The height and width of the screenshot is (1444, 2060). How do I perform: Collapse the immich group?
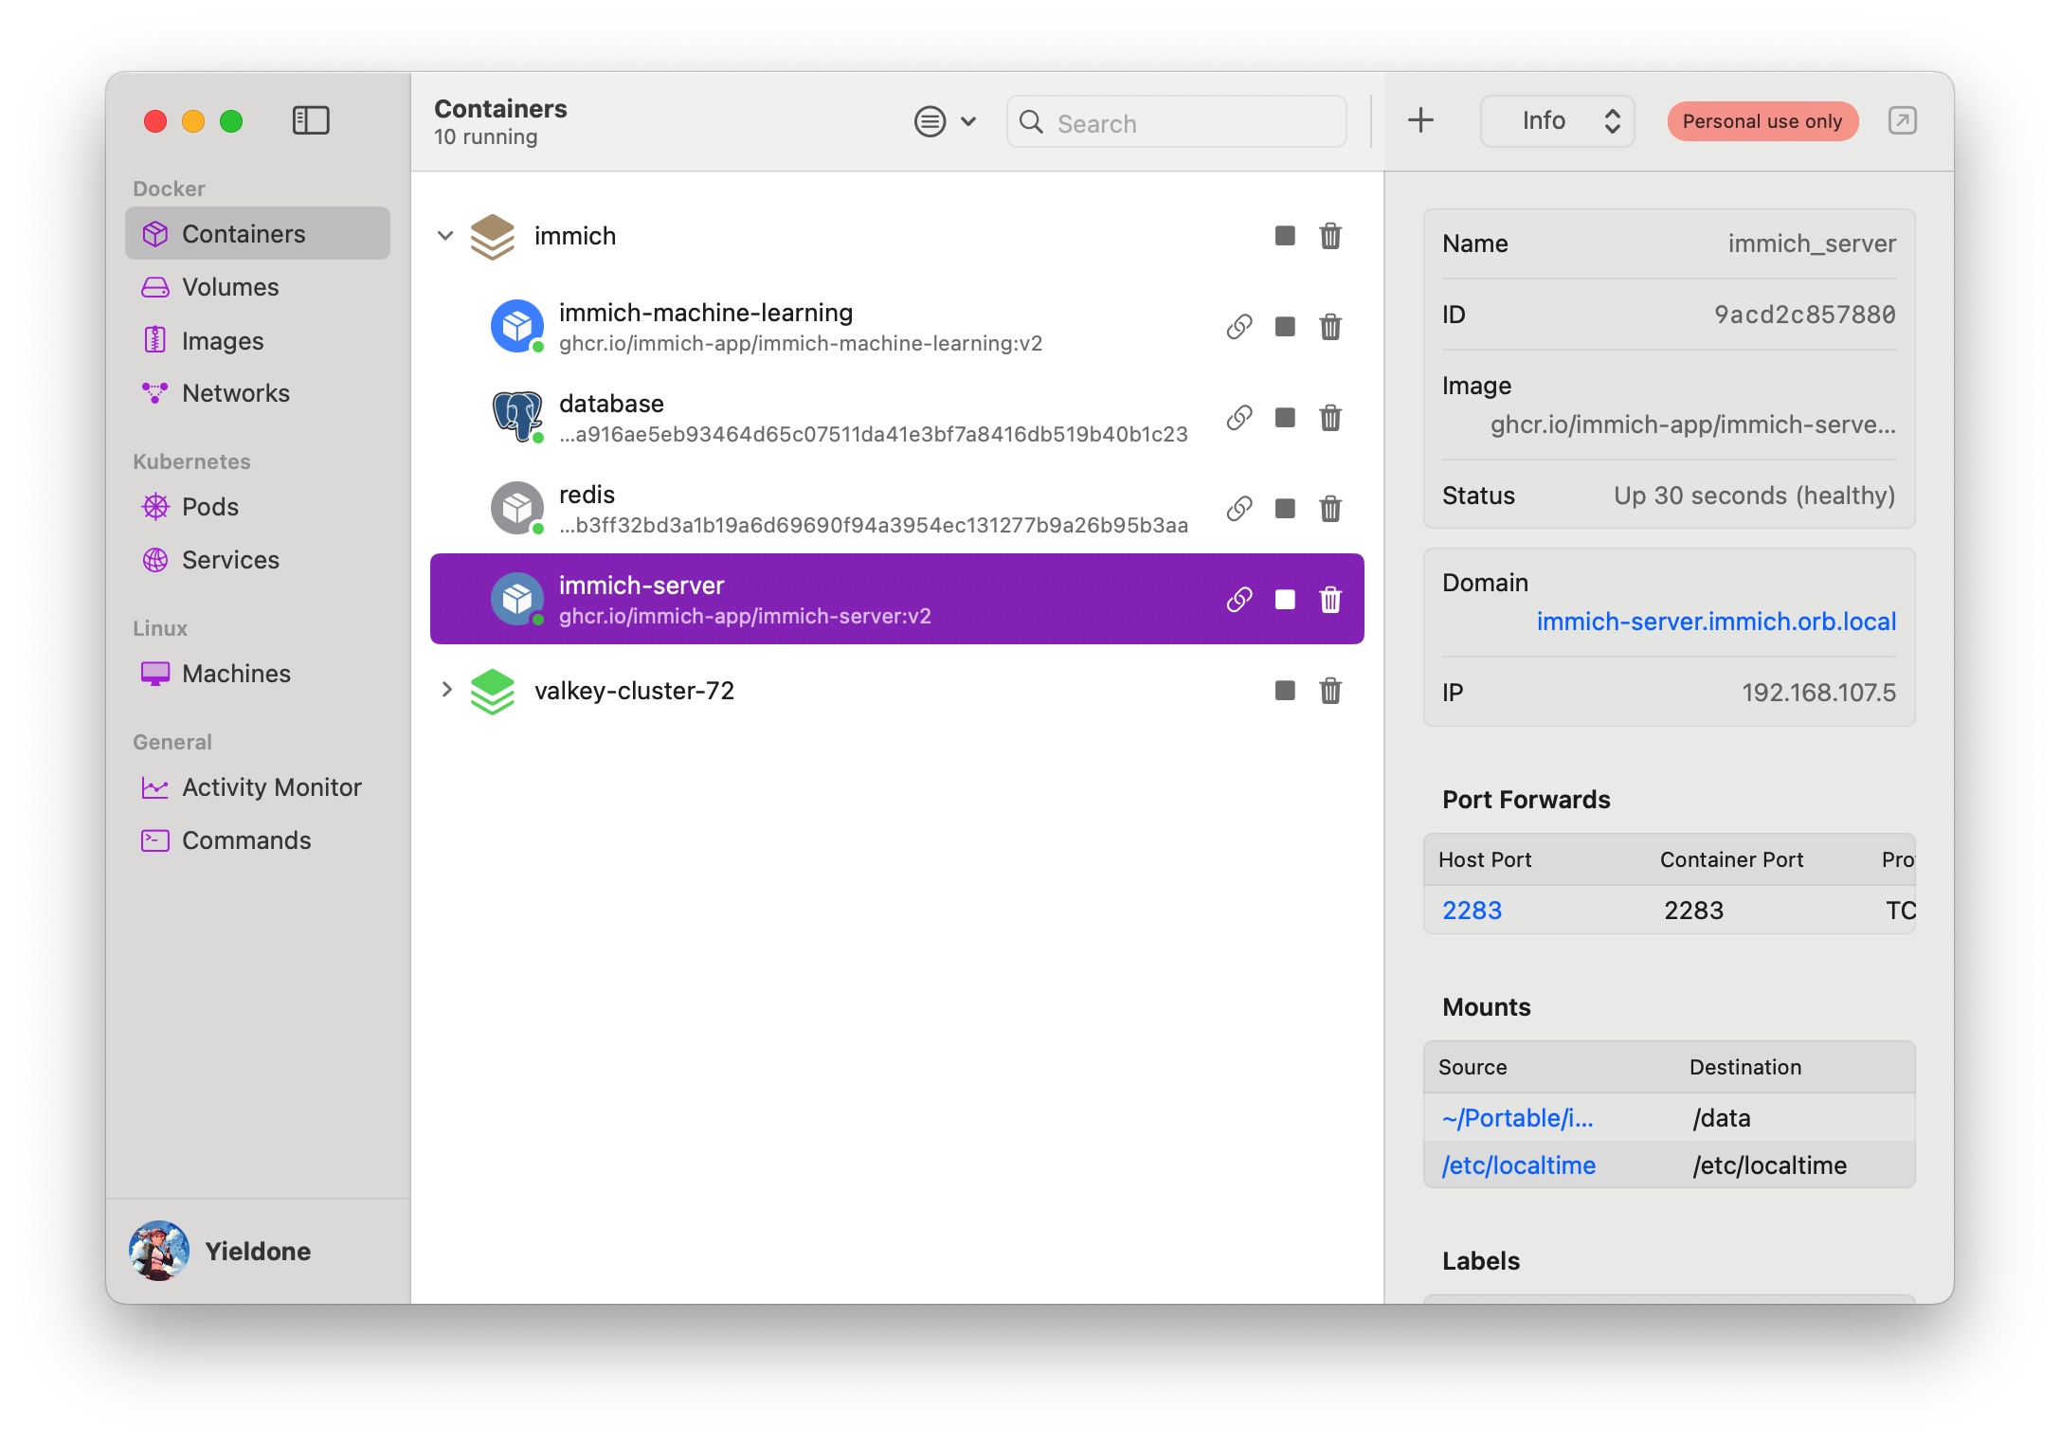click(x=445, y=236)
